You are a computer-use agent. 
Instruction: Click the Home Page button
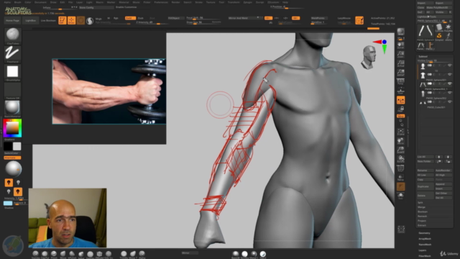pos(12,21)
